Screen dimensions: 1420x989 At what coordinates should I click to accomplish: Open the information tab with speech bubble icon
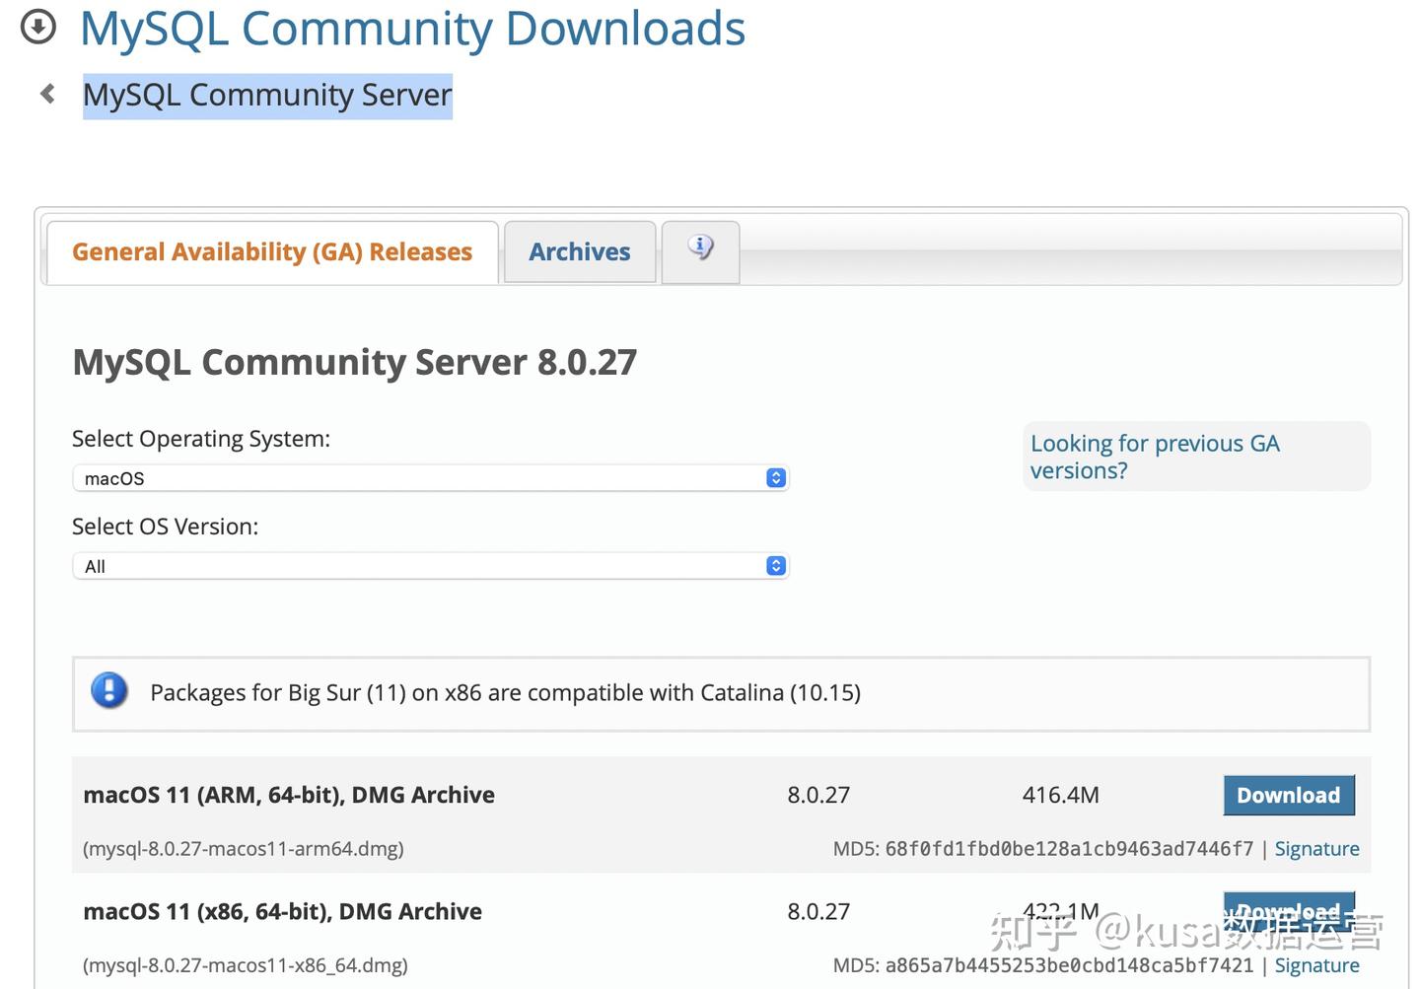coord(700,250)
